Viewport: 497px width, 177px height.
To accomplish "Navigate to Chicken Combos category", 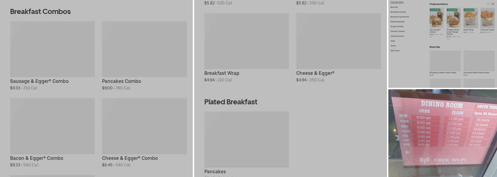I will (x=398, y=31).
